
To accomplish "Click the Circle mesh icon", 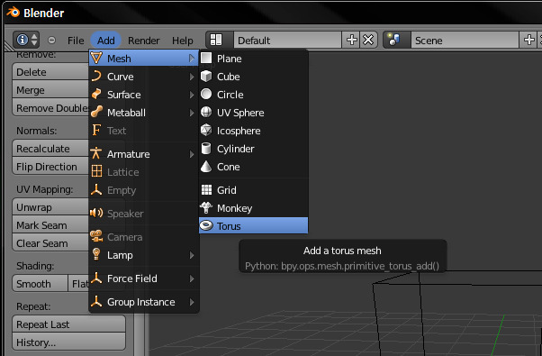I will pyautogui.click(x=206, y=94).
